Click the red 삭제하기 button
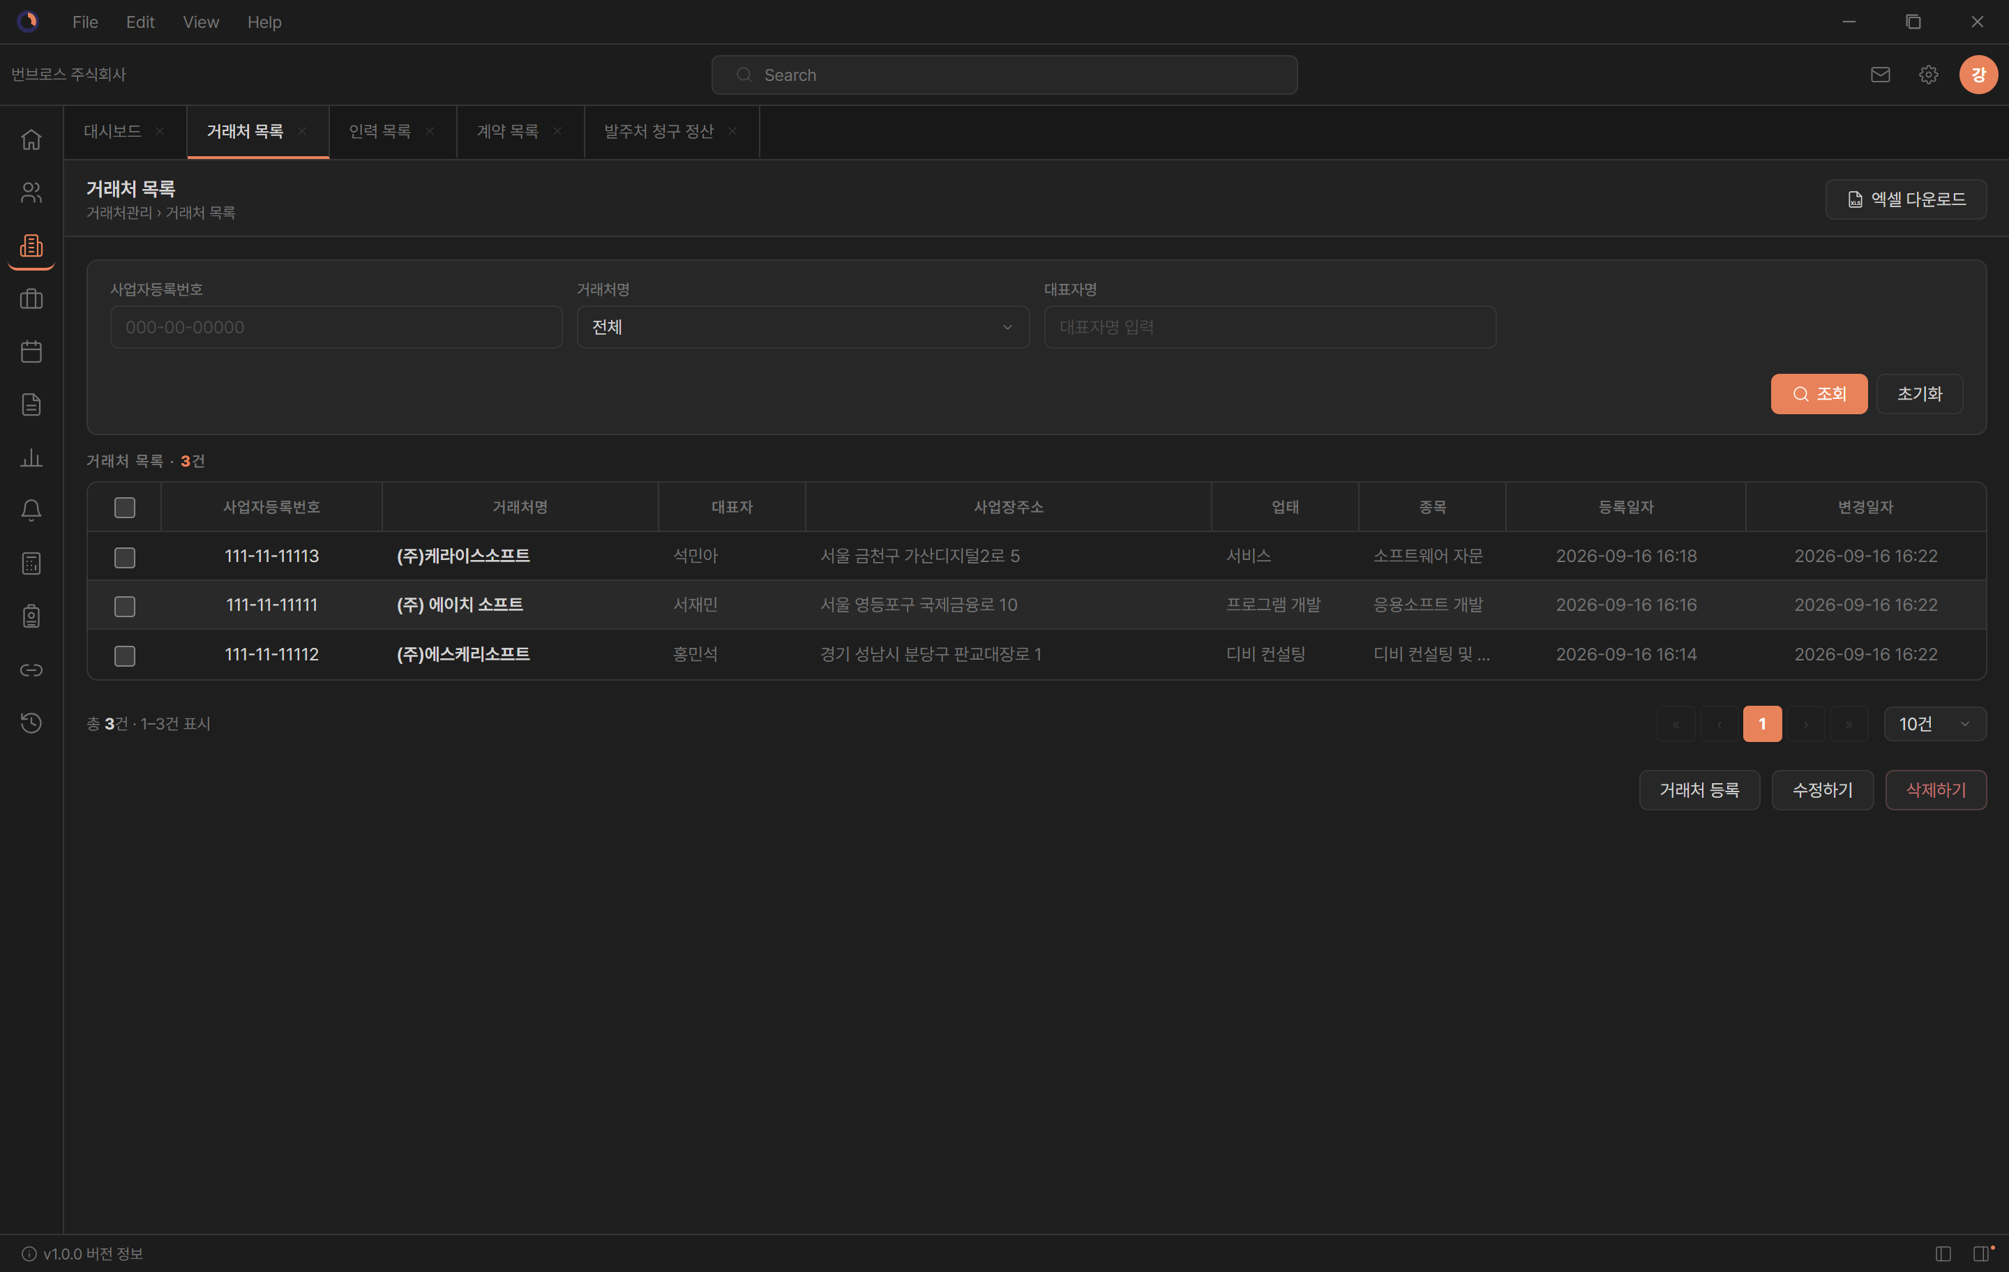Viewport: 2009px width, 1272px height. 1936,790
